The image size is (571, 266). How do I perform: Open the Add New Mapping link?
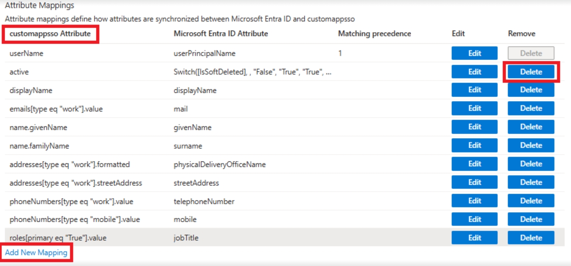[36, 252]
